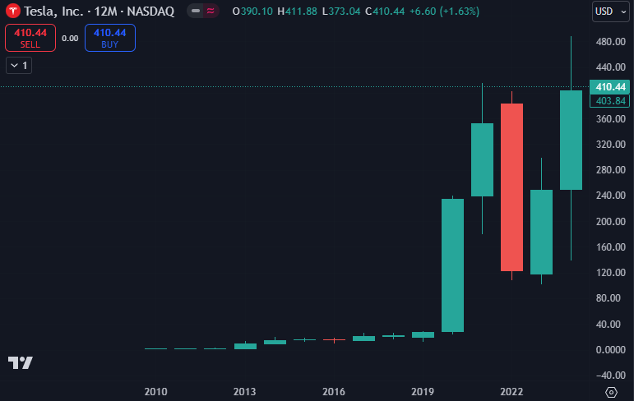Image resolution: width=634 pixels, height=401 pixels.
Task: Click the 40.00 price scale label
Action: (x=609, y=325)
